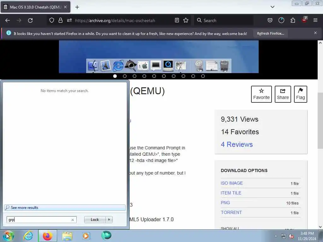Click the Windows Start orb
Image resolution: width=323 pixels, height=242 pixels.
9,236
